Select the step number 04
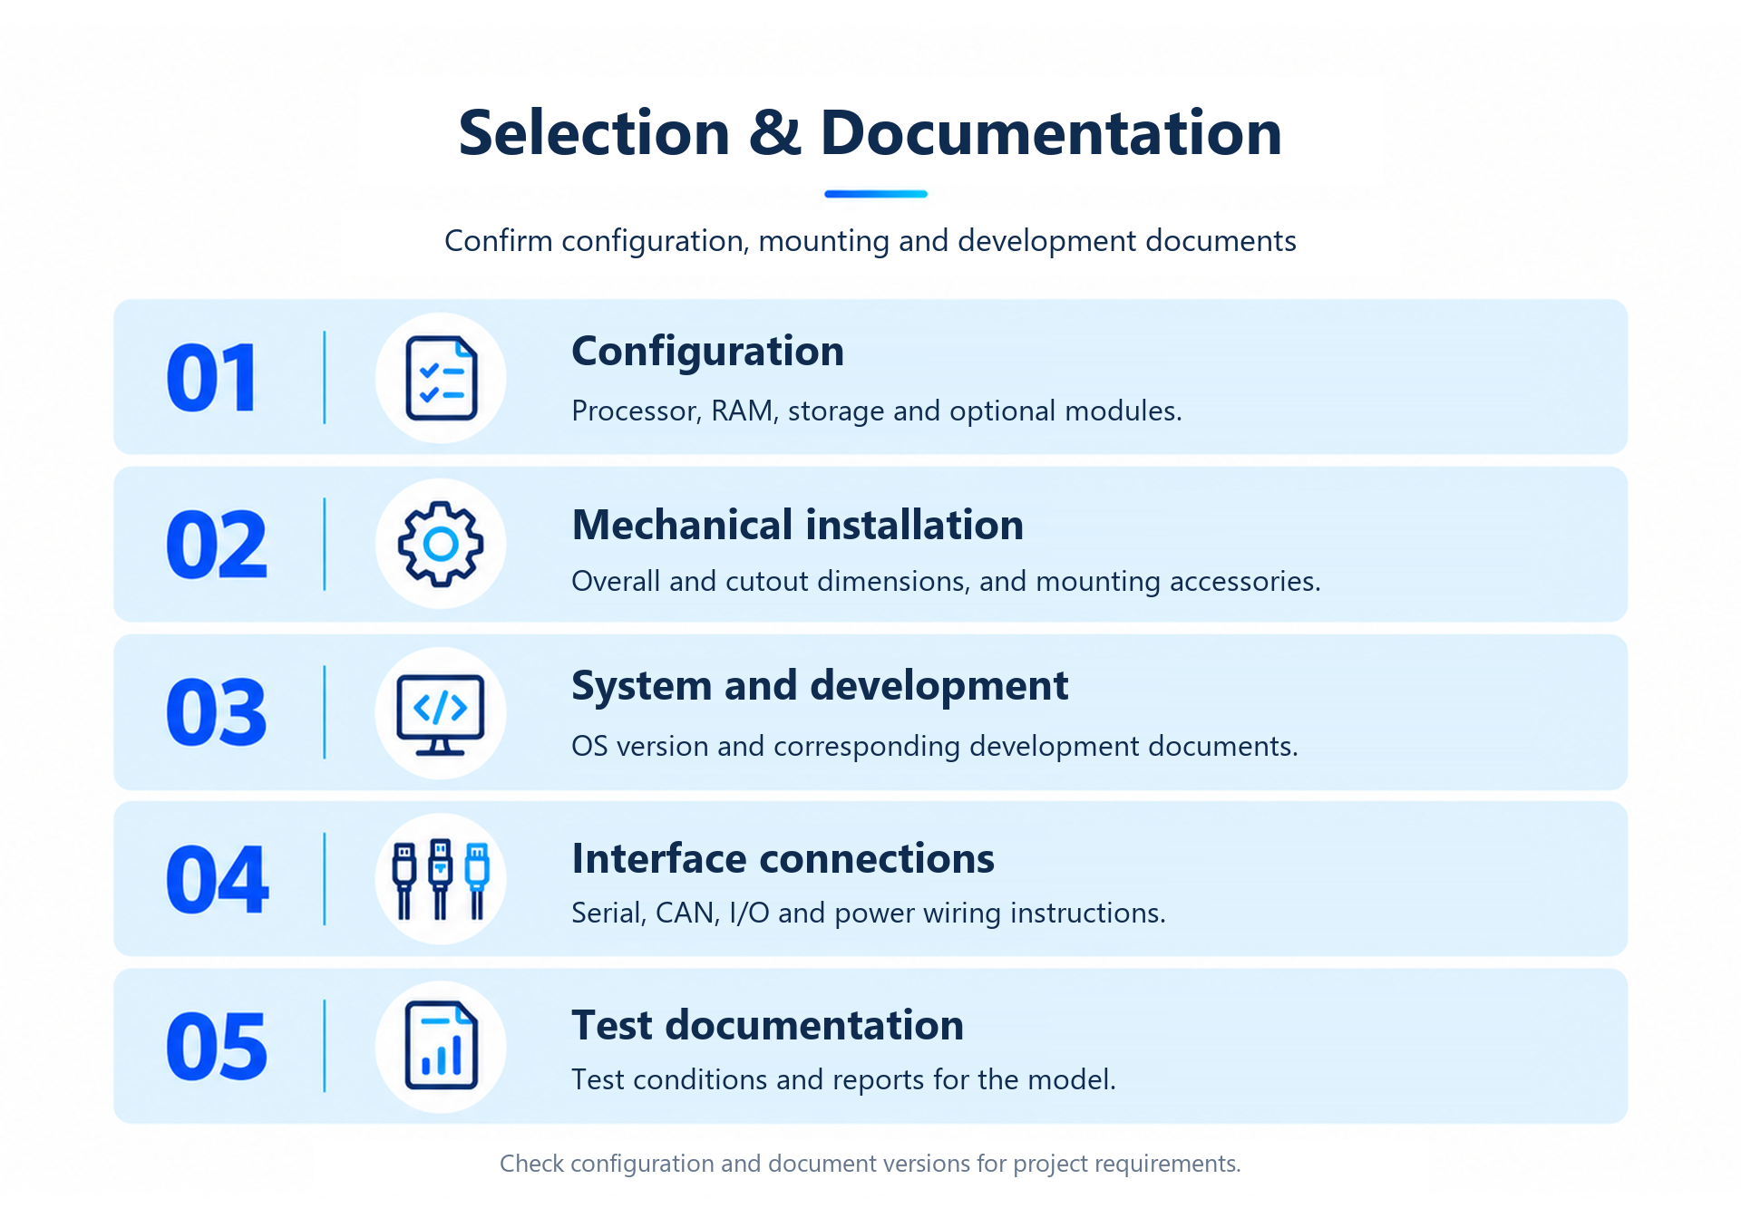 tap(218, 879)
